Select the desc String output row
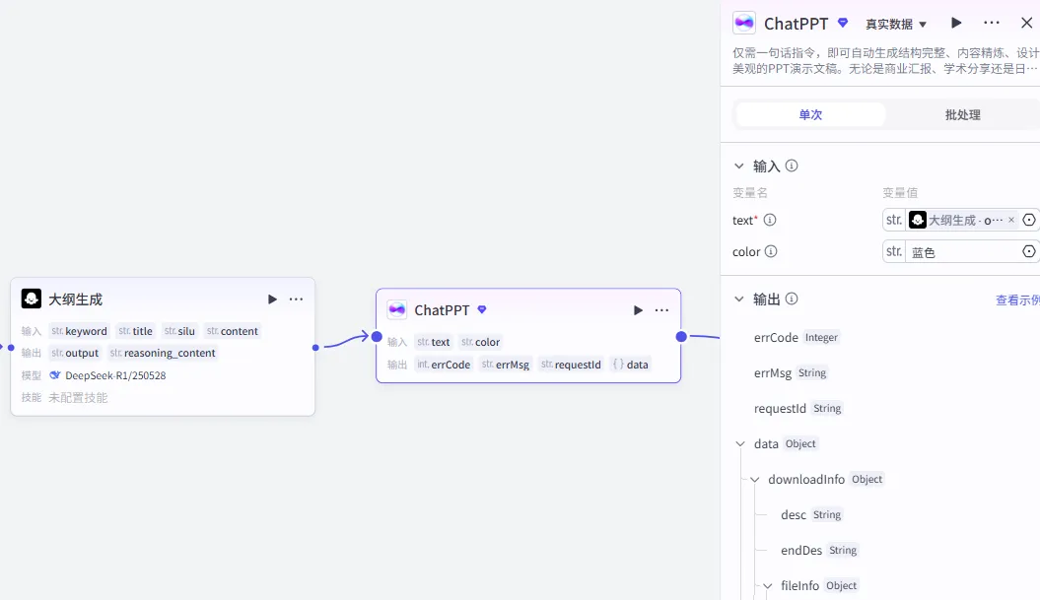Viewport: 1040px width, 600px height. [811, 514]
